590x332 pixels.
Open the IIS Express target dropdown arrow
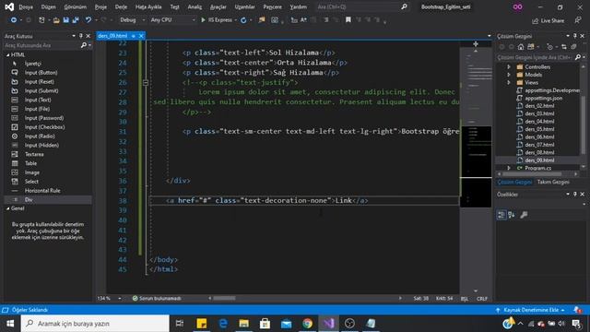(236, 20)
